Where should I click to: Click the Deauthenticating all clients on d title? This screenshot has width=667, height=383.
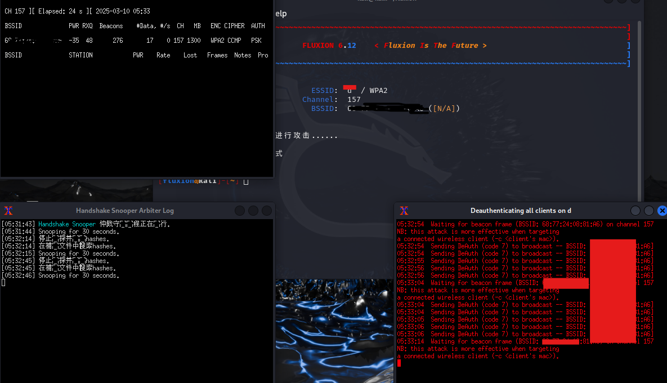(521, 211)
